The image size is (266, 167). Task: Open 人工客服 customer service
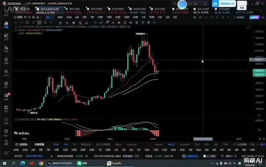click(209, 156)
